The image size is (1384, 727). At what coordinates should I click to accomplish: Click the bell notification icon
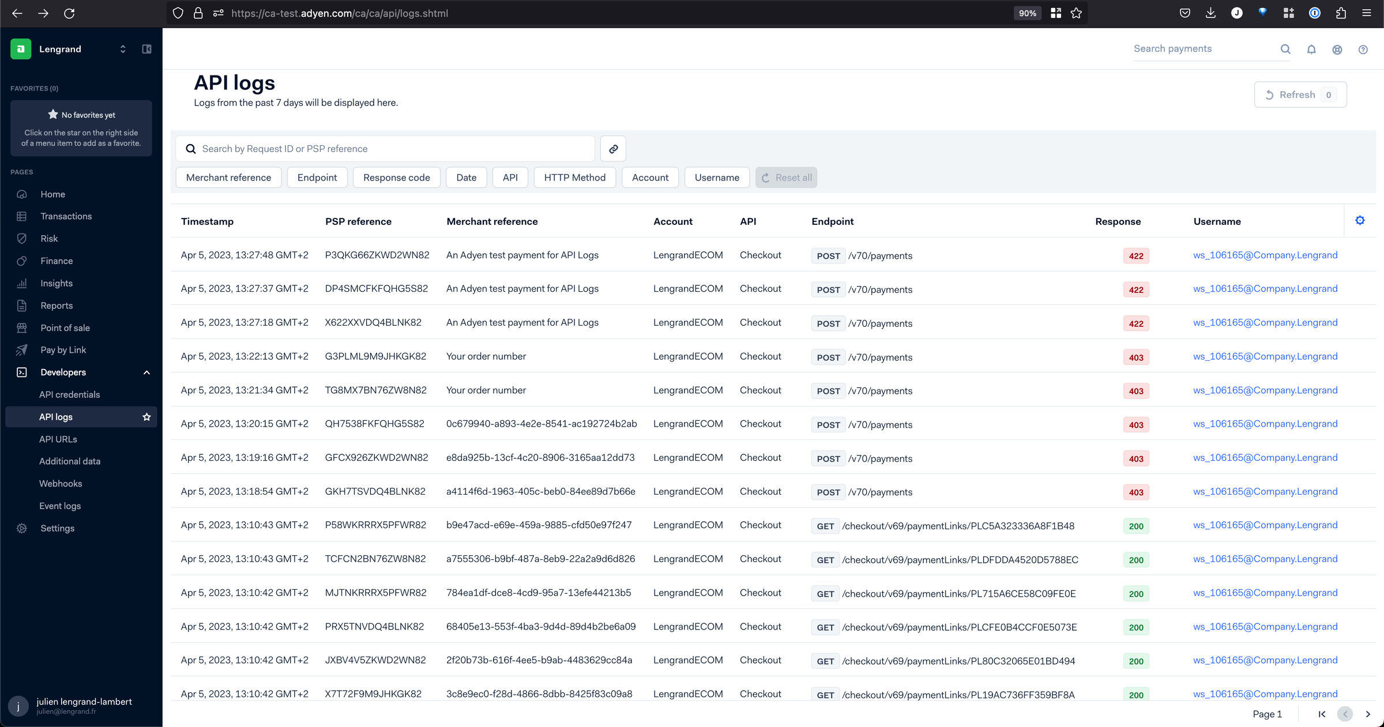coord(1312,48)
